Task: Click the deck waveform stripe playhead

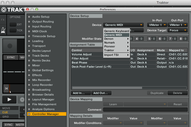Action: [x=10, y=88]
